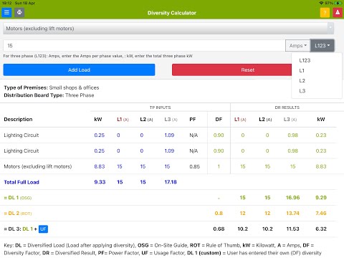This screenshot has height=258, width=344.
Task: Click the blue UF usage factor button
Action: (43, 229)
